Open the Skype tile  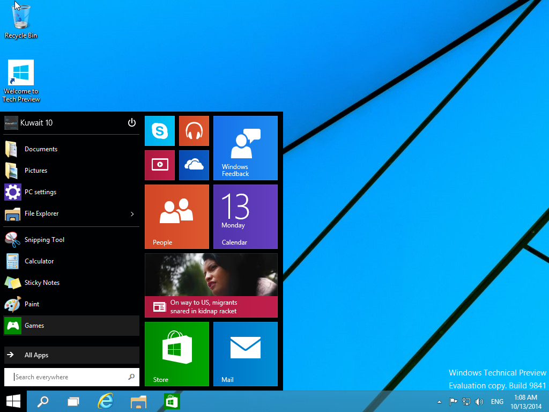(159, 130)
